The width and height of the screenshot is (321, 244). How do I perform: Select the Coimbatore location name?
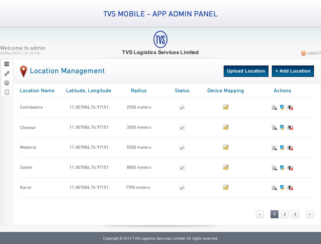[x=31, y=107]
